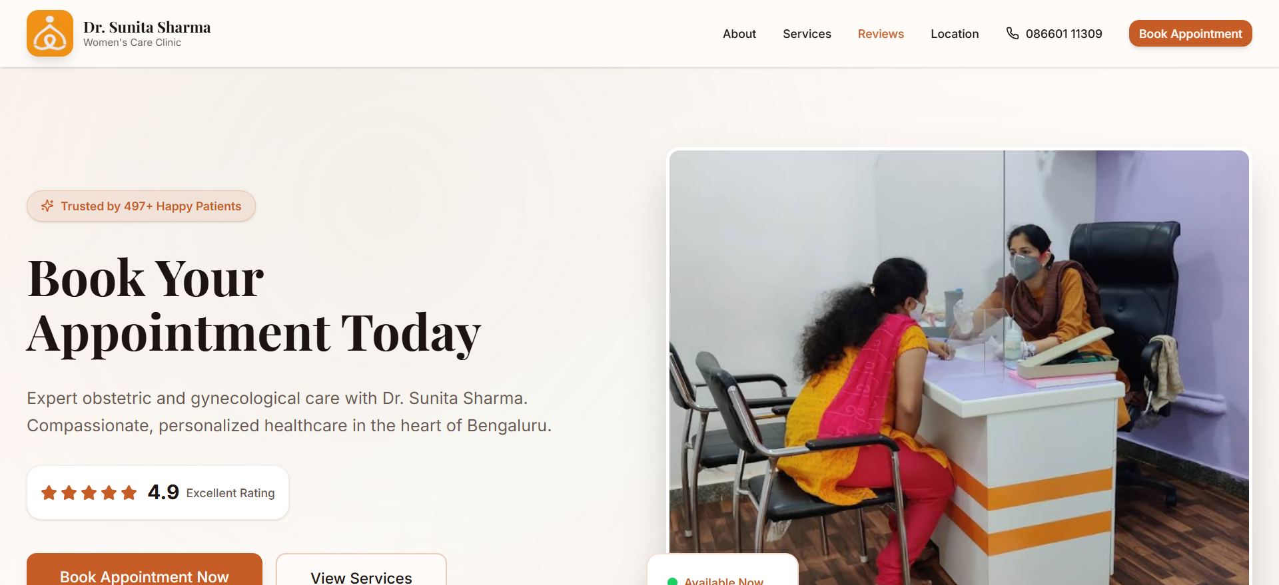Click the View Services button
Image resolution: width=1279 pixels, height=585 pixels.
361,570
